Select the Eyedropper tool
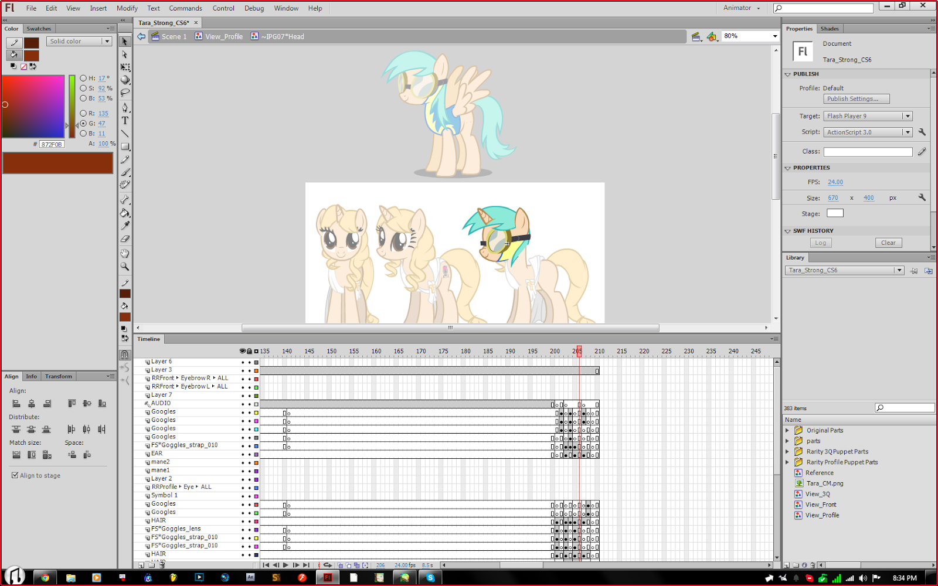 coord(125,226)
